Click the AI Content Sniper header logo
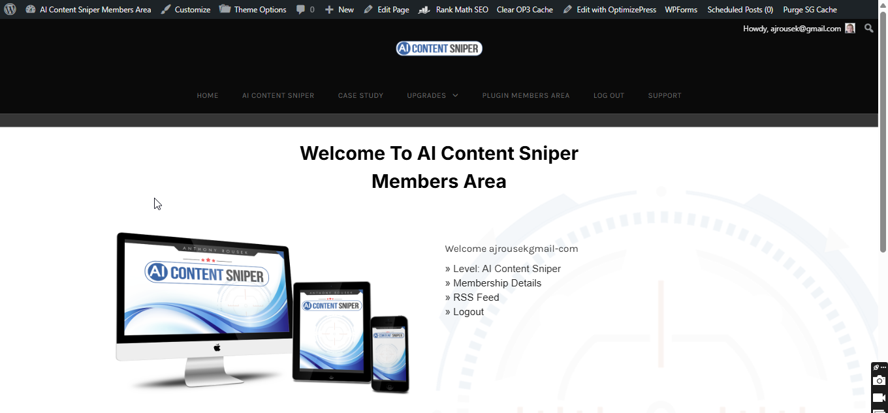This screenshot has height=413, width=888. click(439, 48)
